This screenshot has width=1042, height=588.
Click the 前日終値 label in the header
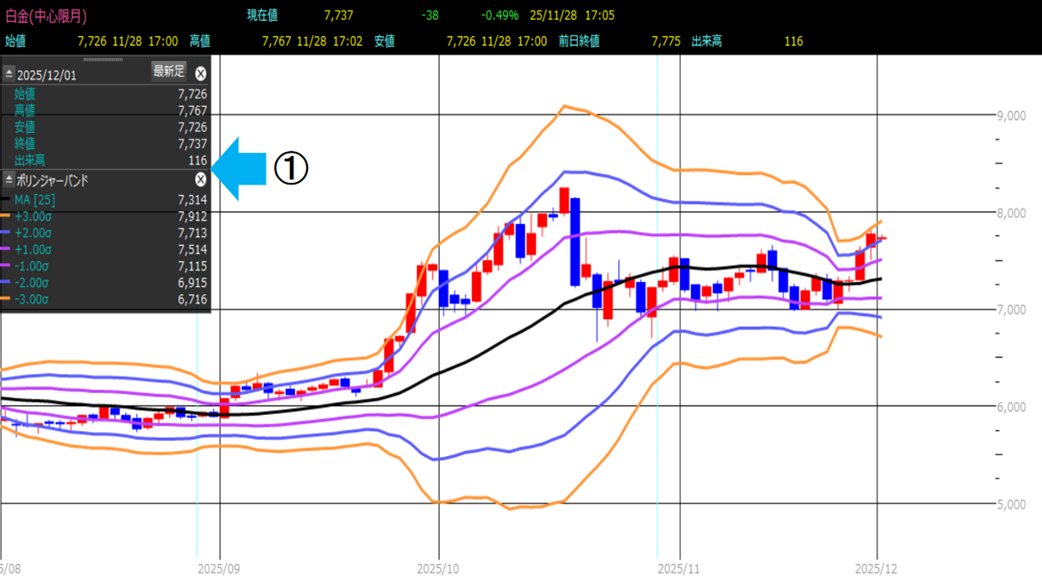(579, 41)
